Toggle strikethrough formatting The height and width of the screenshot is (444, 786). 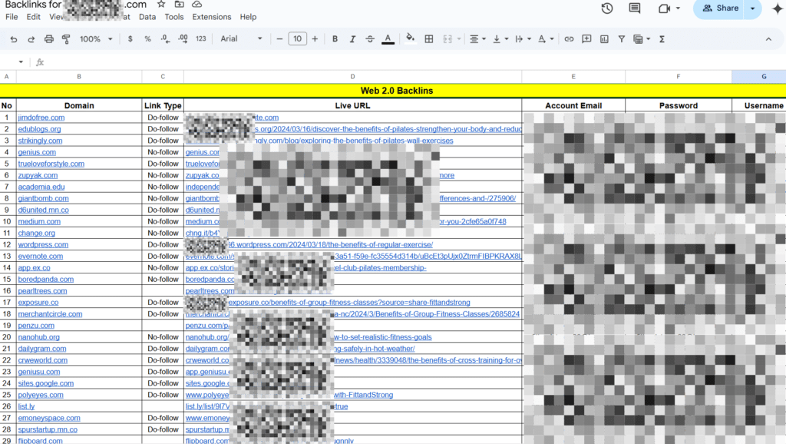(x=370, y=39)
